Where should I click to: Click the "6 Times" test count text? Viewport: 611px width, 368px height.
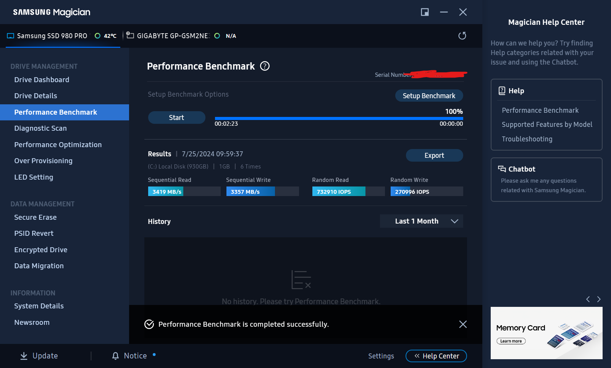click(251, 167)
